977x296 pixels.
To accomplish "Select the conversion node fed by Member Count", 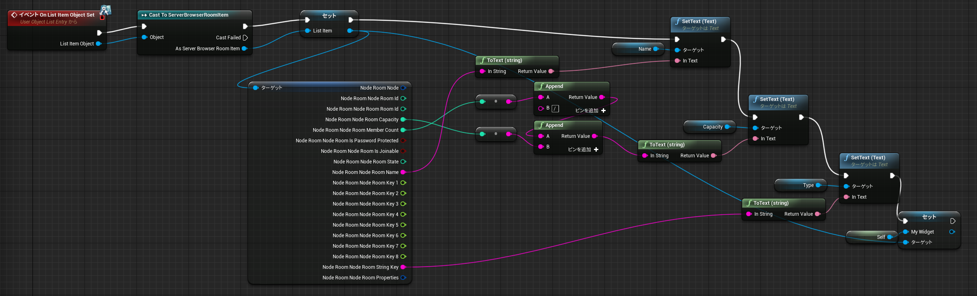I will point(496,102).
